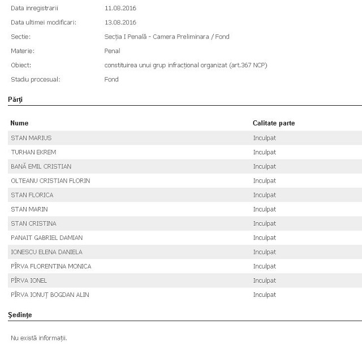Click the registration date 11.08.2016
The width and height of the screenshot is (362, 350).
120,8
